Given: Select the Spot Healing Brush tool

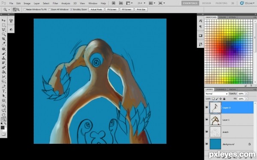Looking at the screenshot, I should click(x=3, y=49).
